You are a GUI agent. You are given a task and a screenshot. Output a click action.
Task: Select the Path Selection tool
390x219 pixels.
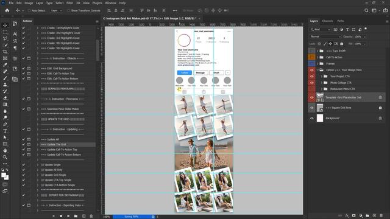point(5,137)
